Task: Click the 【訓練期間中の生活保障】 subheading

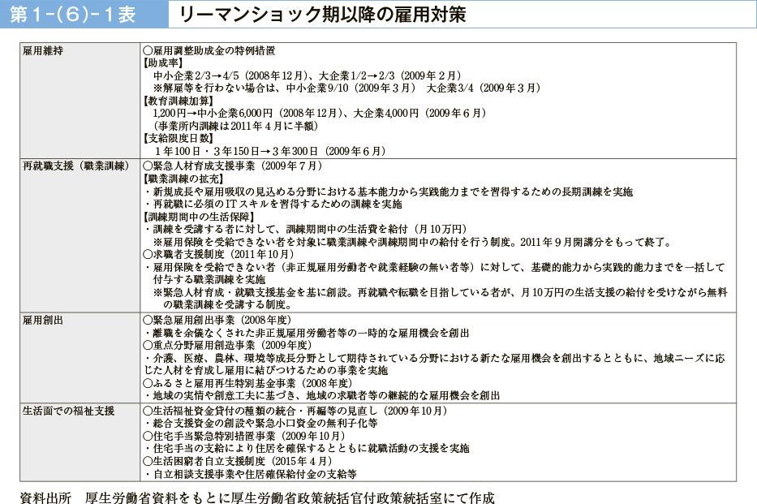Action: (x=199, y=217)
